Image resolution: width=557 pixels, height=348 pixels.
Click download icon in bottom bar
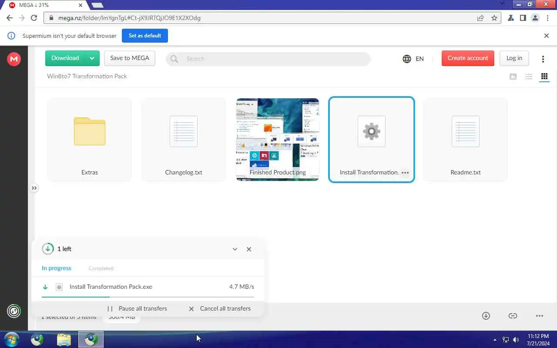pyautogui.click(x=486, y=316)
